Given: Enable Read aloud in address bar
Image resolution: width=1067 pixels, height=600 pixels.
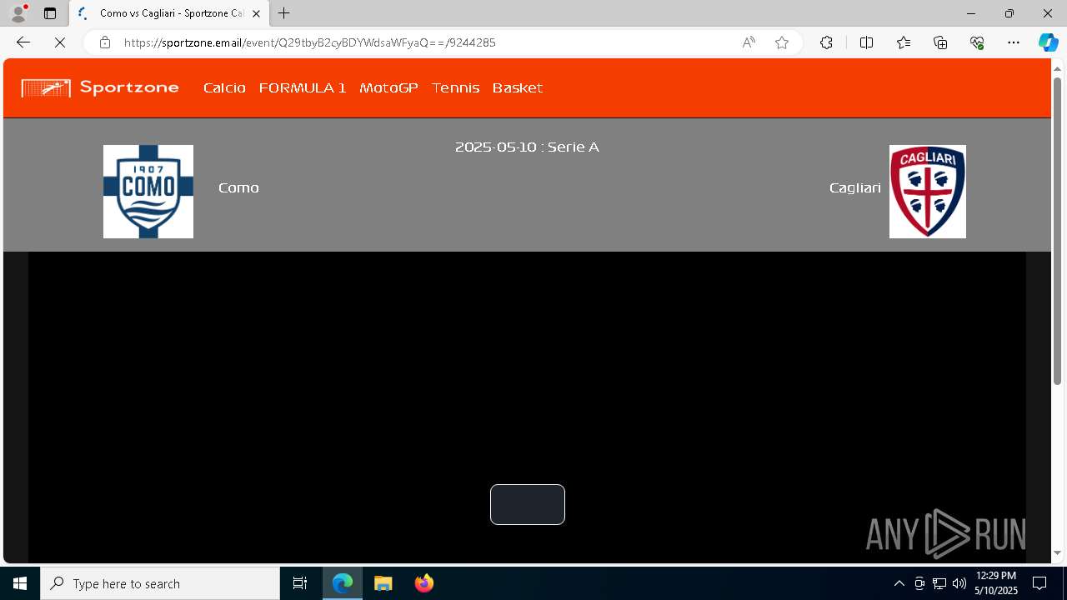Looking at the screenshot, I should coord(749,42).
